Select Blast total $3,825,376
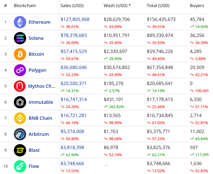 pyautogui.click(x=159, y=148)
